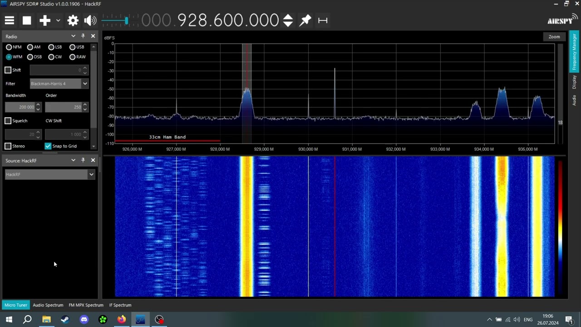This screenshot has height=327, width=581.
Task: Click the center tuning style icon
Action: point(323,20)
